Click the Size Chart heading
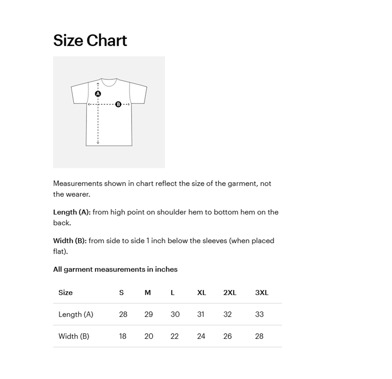Viewport: 392px width, 379px height. click(90, 40)
